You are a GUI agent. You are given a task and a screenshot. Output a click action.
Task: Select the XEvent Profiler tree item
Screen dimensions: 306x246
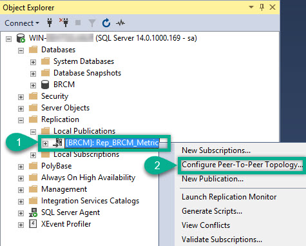click(66, 224)
